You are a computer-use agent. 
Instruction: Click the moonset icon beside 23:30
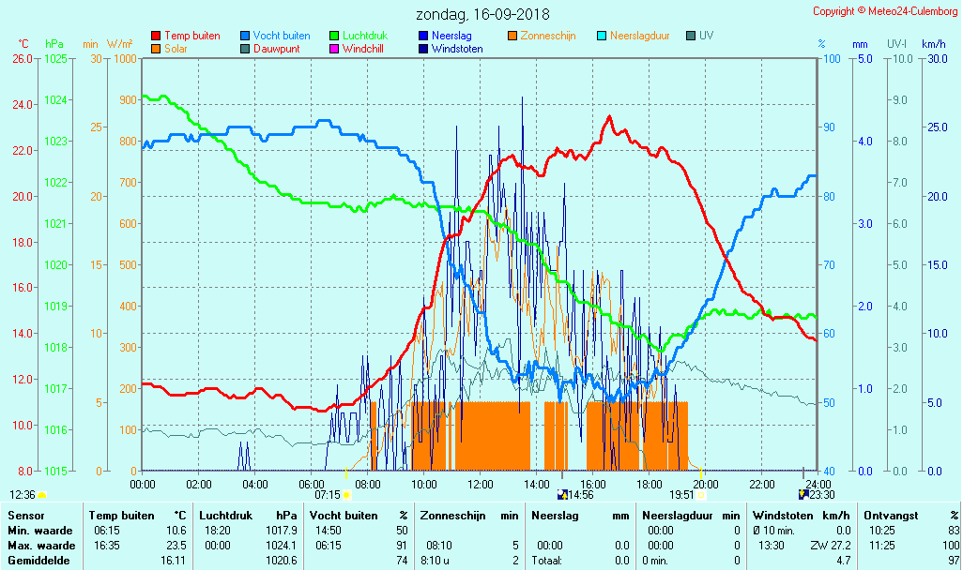[x=802, y=494]
